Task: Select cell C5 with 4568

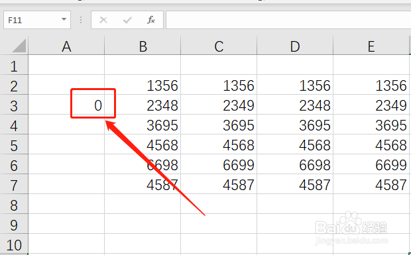Action: click(x=219, y=144)
